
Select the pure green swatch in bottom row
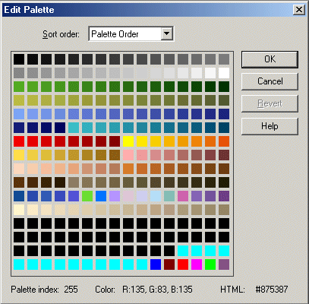210,264
